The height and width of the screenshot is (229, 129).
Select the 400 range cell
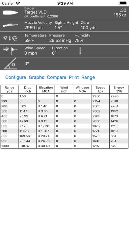tap(10, 116)
